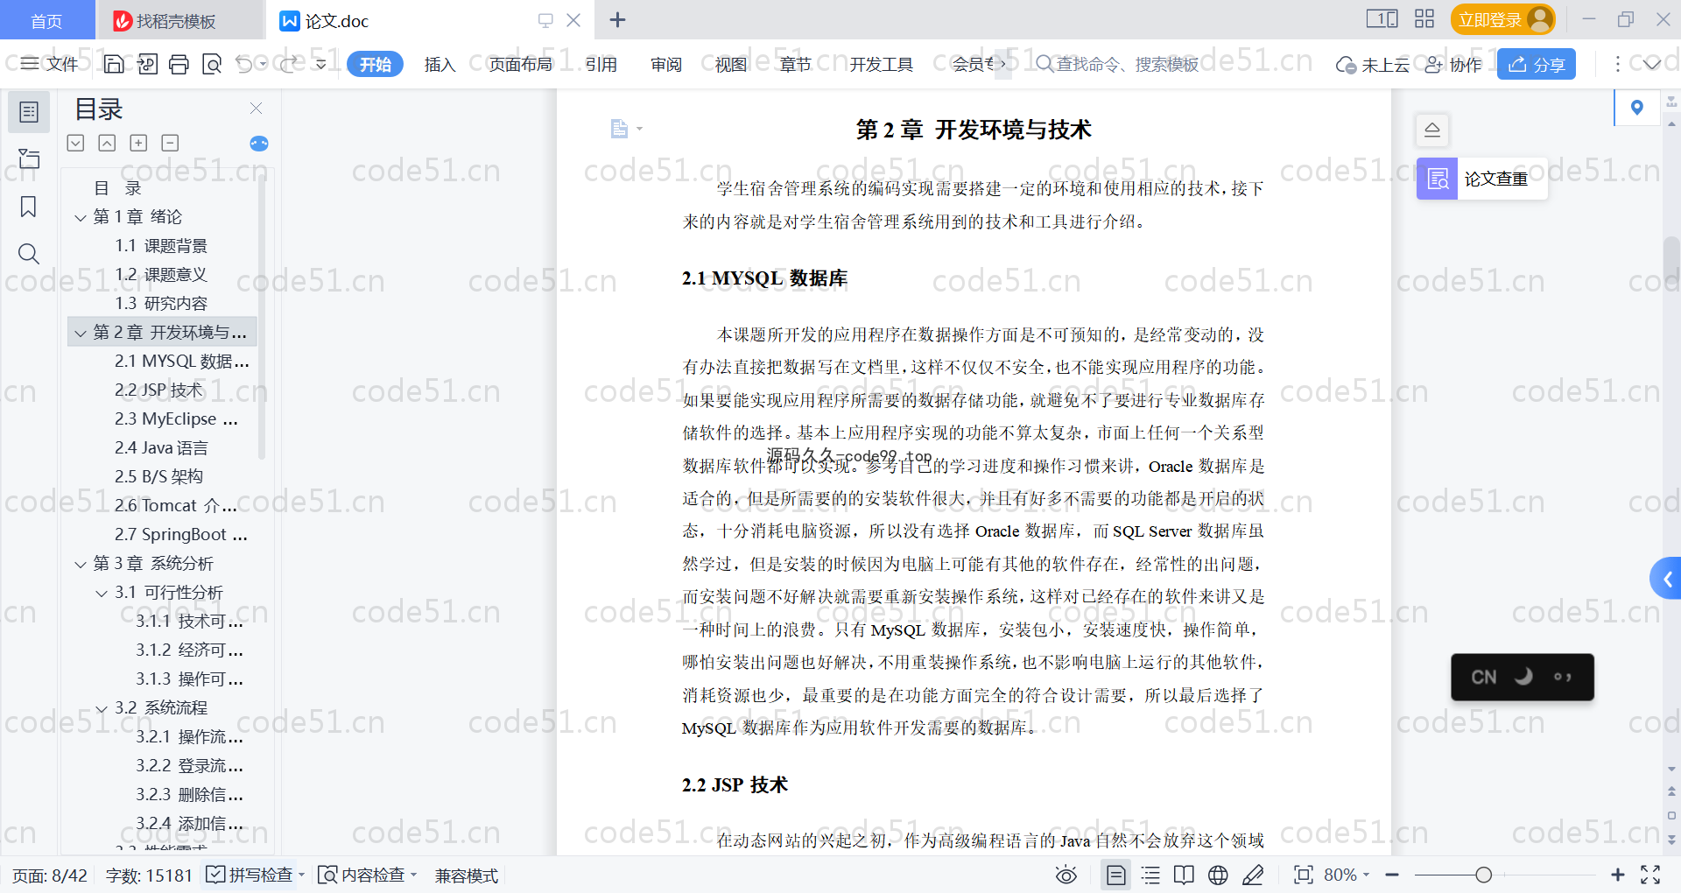Open Print Preview from the toolbar

click(212, 64)
